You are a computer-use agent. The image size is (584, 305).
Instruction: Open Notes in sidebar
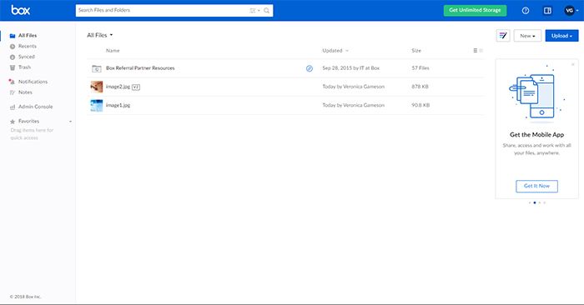point(25,92)
